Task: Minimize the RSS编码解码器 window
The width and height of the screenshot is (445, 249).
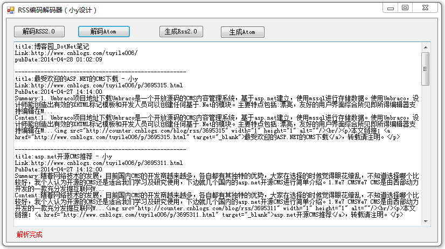Action: coord(391,8)
